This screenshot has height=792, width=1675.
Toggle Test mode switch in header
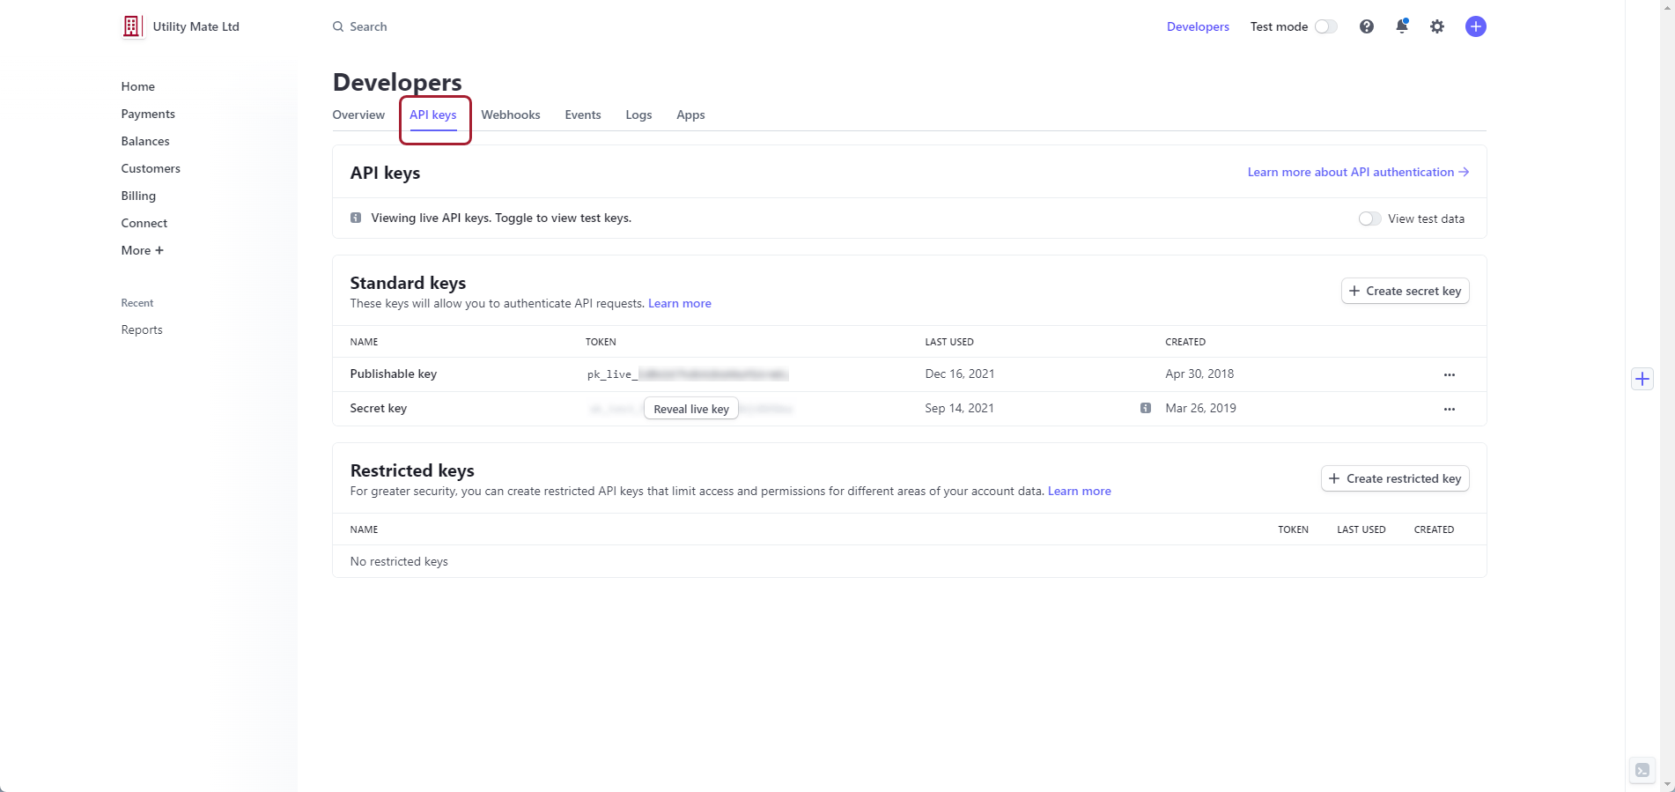(x=1325, y=26)
